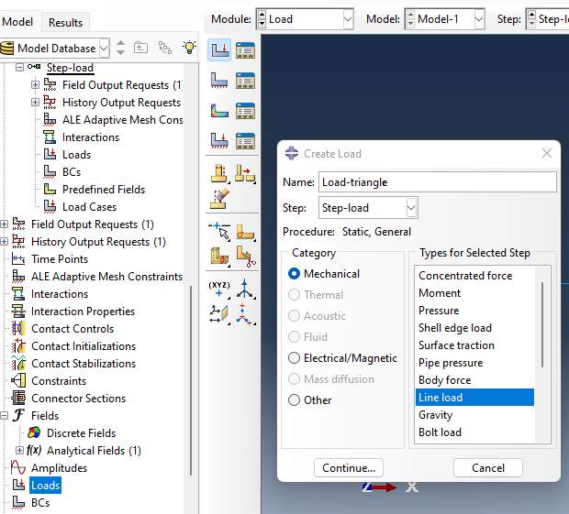Select Time Points in the model tree

point(60,259)
